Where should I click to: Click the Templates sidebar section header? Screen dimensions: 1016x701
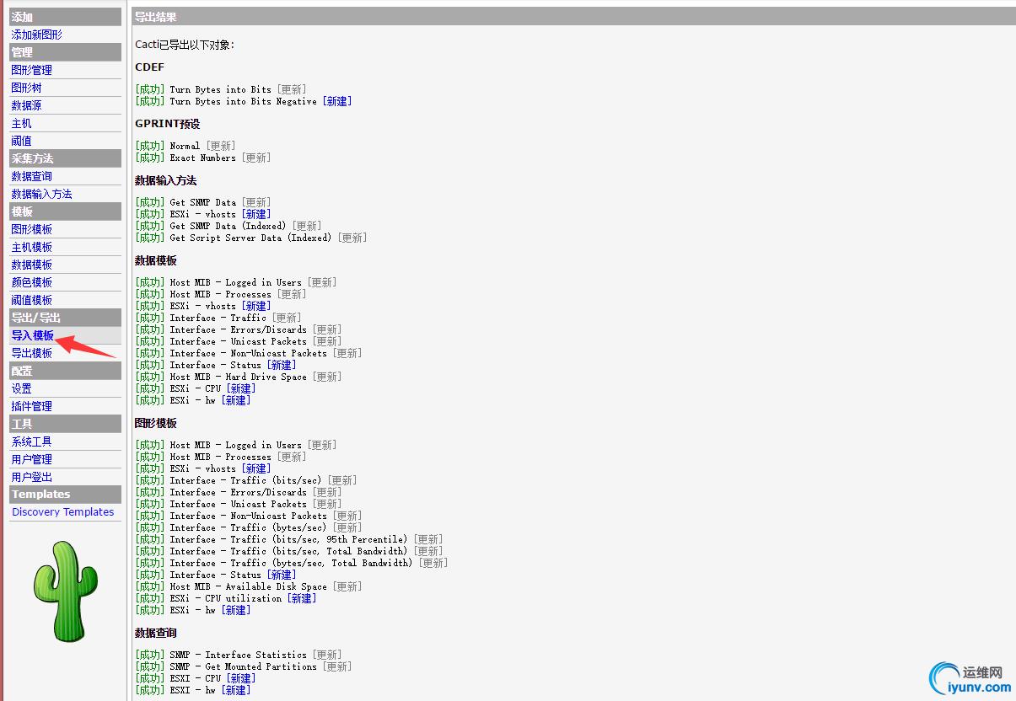66,495
